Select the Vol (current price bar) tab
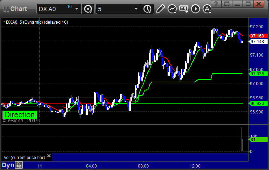Viewport: 269px width, 170px height. 23,157
